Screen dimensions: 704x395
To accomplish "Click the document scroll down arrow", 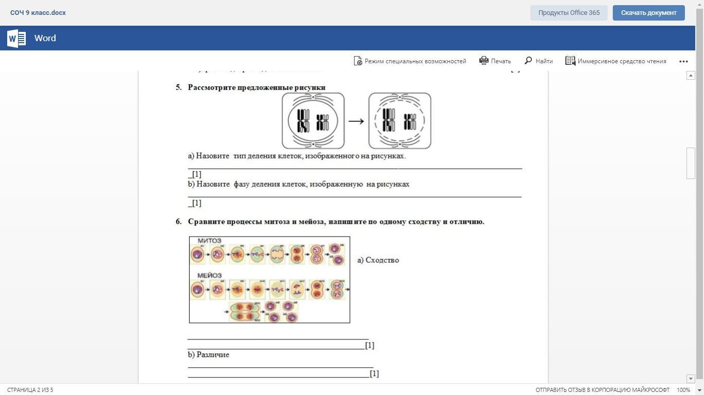I will coord(691,379).
